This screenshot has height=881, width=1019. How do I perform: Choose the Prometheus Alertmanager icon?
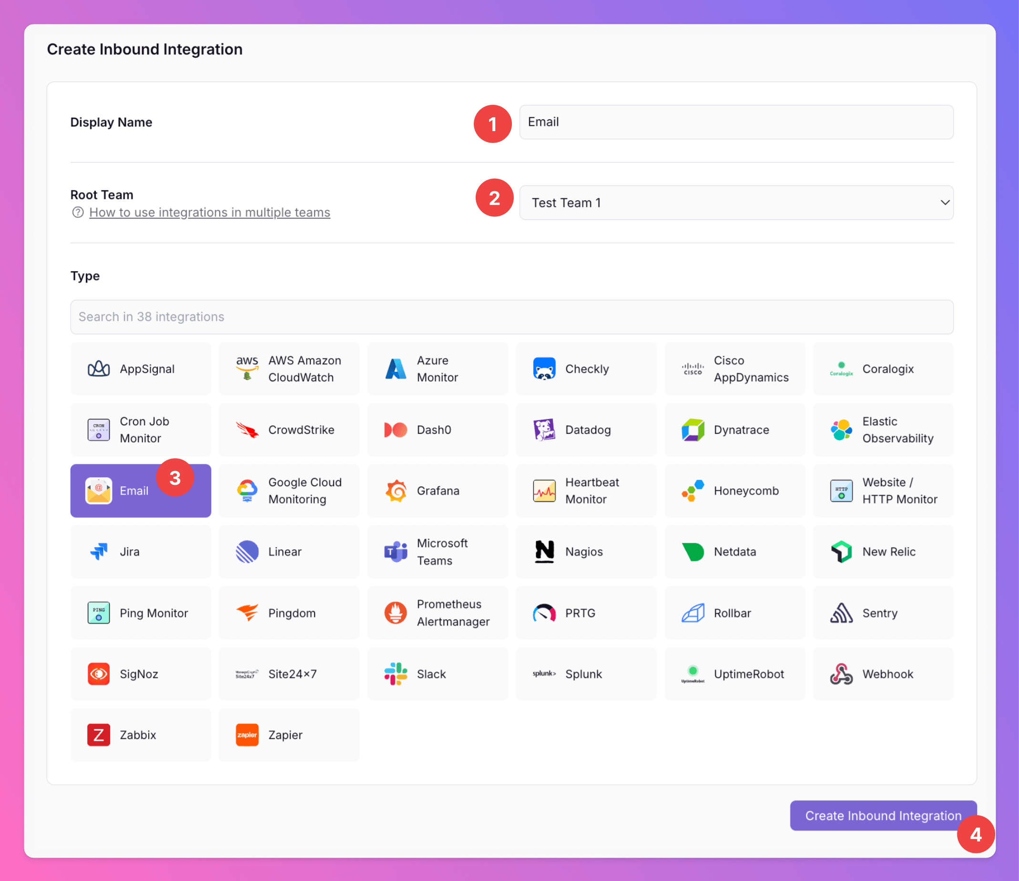[396, 613]
